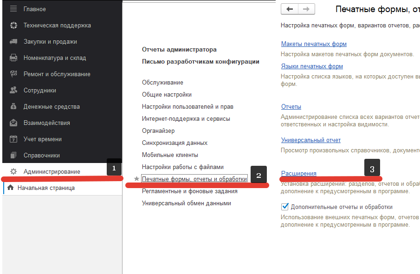This screenshot has width=420, height=274.
Task: Click the hamburger menu icon
Action: [x=13, y=8]
